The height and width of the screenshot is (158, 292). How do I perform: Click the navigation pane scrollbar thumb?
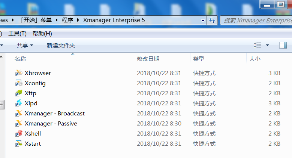click(x=2, y=105)
